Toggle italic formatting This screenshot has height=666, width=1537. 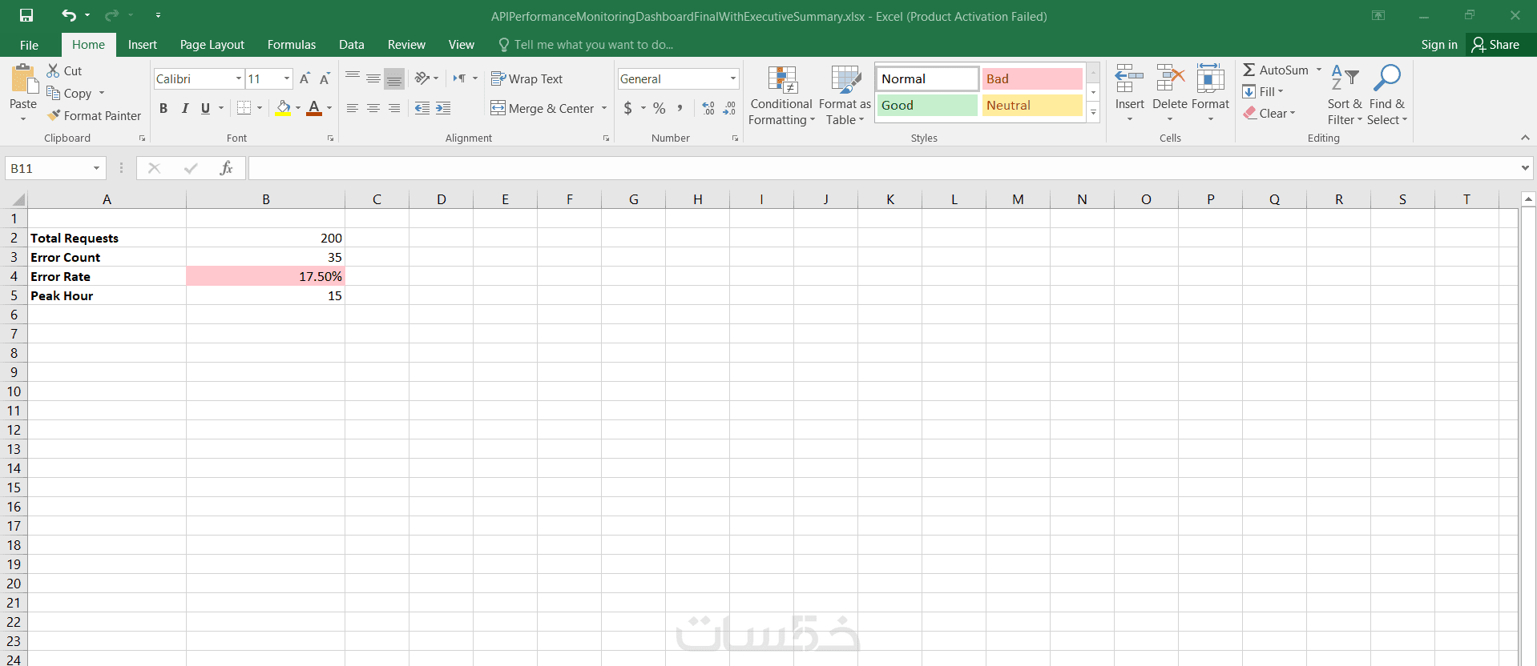tap(184, 108)
